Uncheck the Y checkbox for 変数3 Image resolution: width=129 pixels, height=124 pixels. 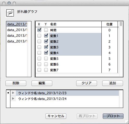46,47
